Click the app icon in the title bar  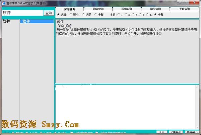(x=4, y=3)
